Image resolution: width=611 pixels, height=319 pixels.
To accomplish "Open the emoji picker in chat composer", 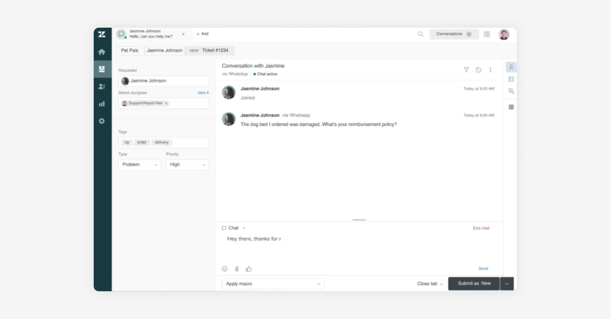I will click(x=224, y=269).
